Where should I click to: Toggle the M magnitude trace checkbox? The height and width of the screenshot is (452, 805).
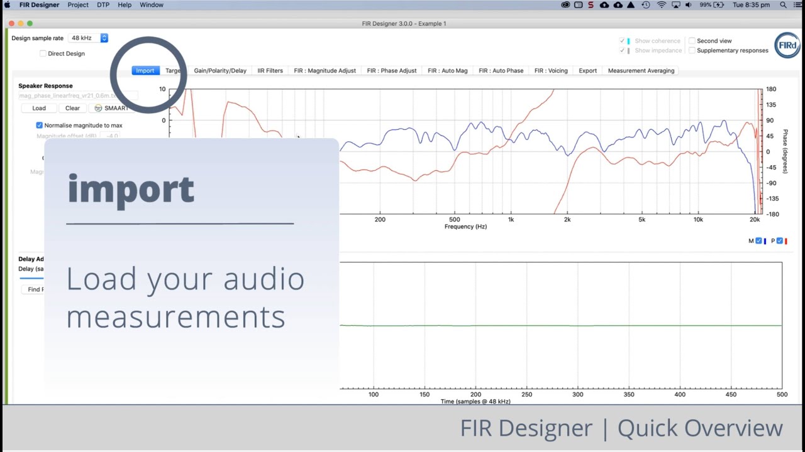pos(758,240)
